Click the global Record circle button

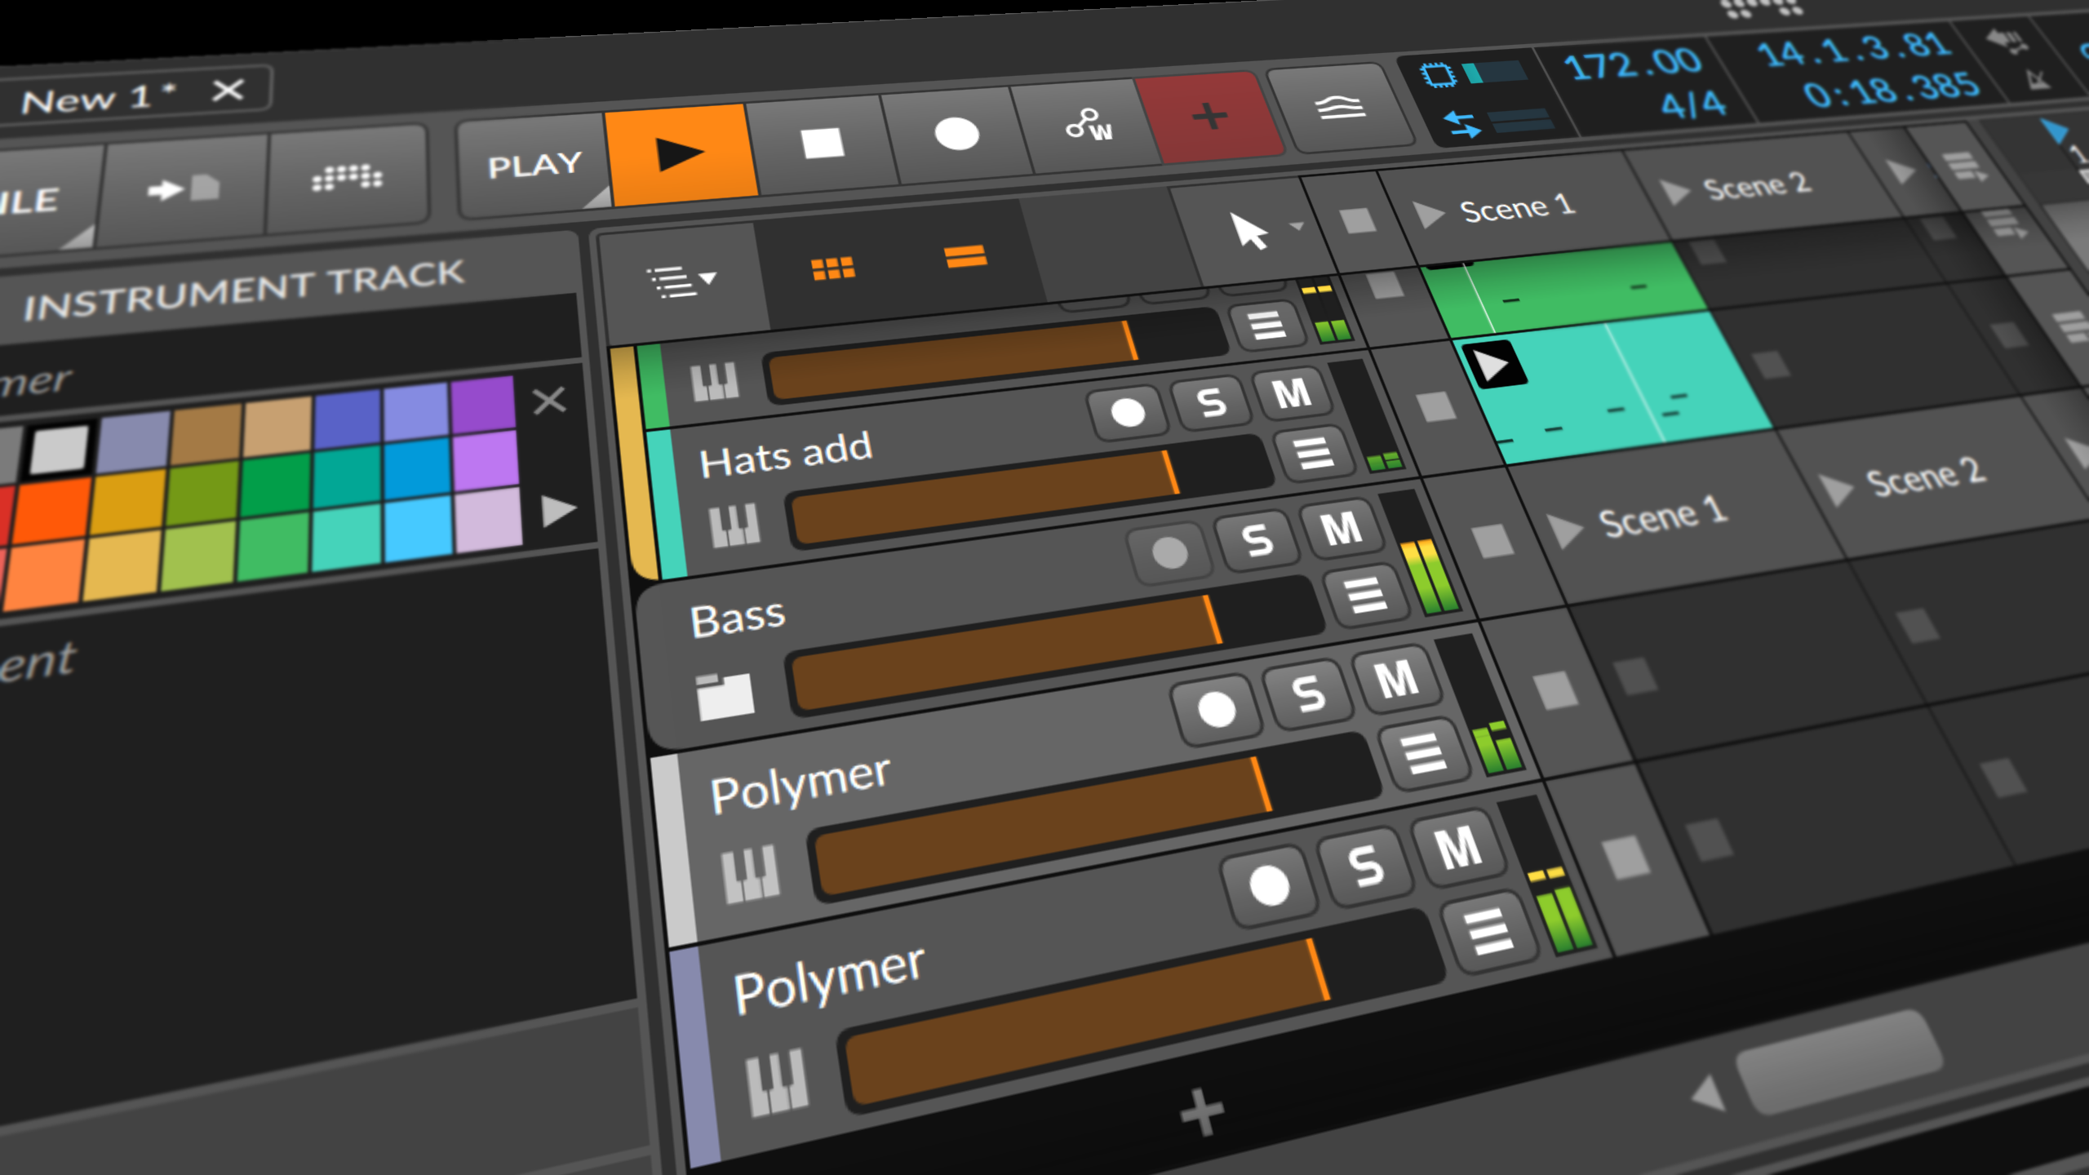tap(956, 133)
